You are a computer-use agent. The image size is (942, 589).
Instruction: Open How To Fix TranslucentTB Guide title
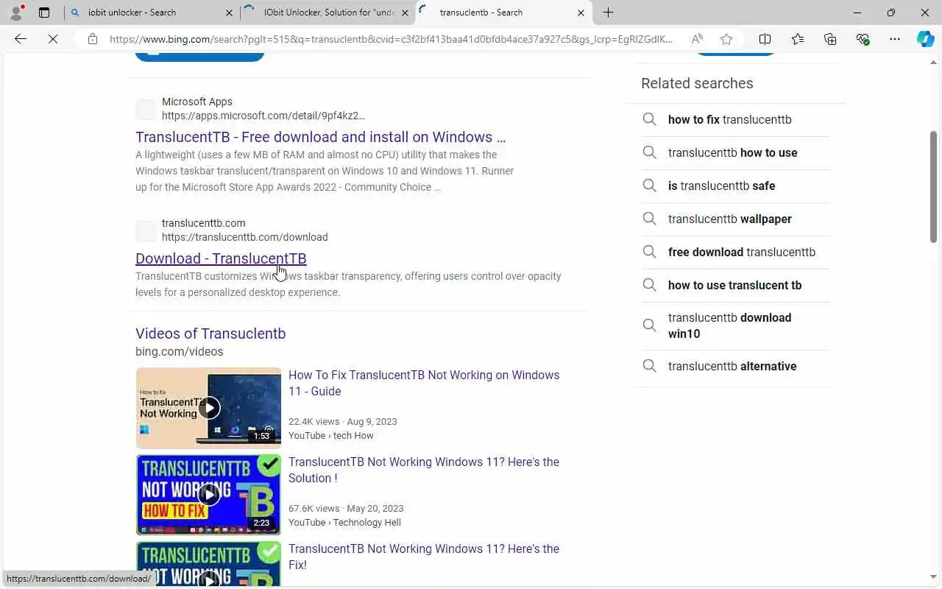click(424, 383)
